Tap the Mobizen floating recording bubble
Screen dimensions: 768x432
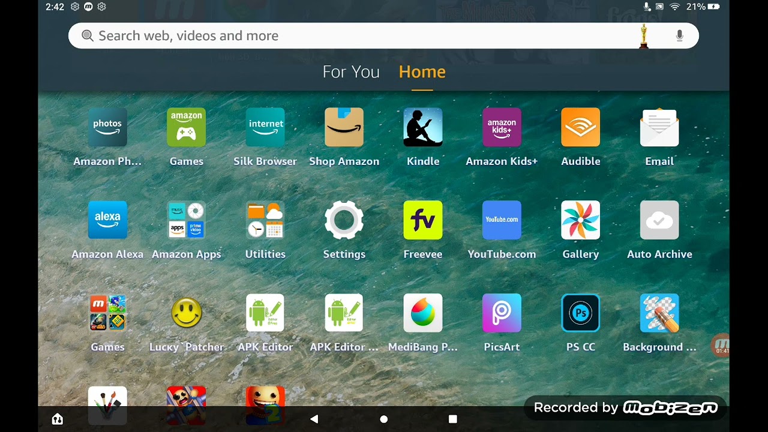point(720,346)
